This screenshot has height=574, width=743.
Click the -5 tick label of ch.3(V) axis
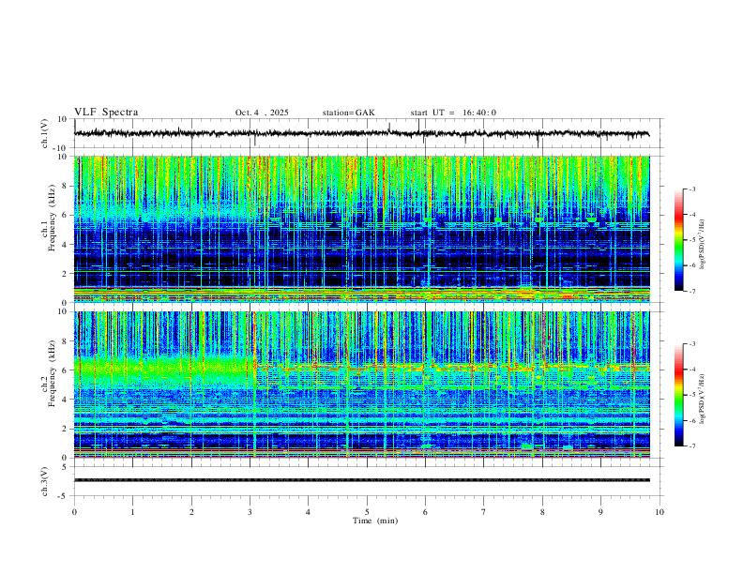pyautogui.click(x=64, y=496)
